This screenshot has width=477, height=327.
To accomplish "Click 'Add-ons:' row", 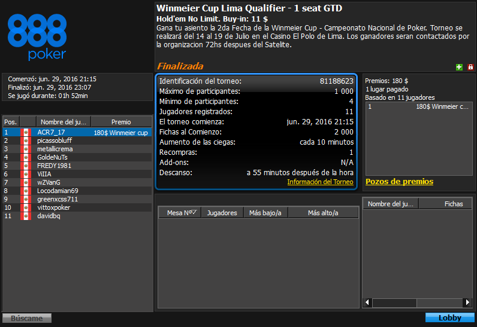I will point(256,162).
